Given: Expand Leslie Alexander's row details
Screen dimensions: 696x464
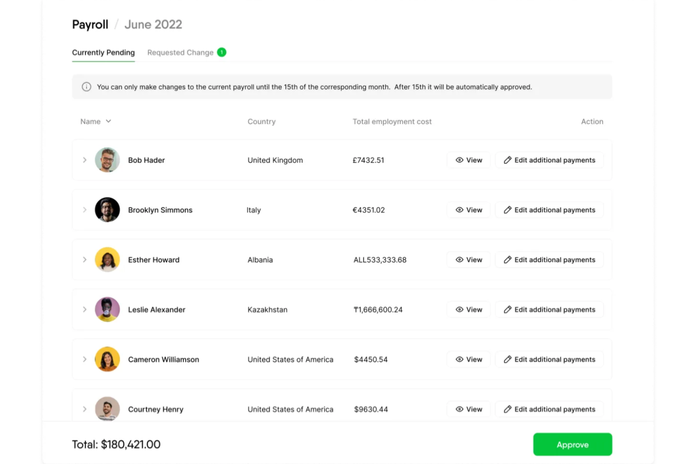Looking at the screenshot, I should point(85,309).
